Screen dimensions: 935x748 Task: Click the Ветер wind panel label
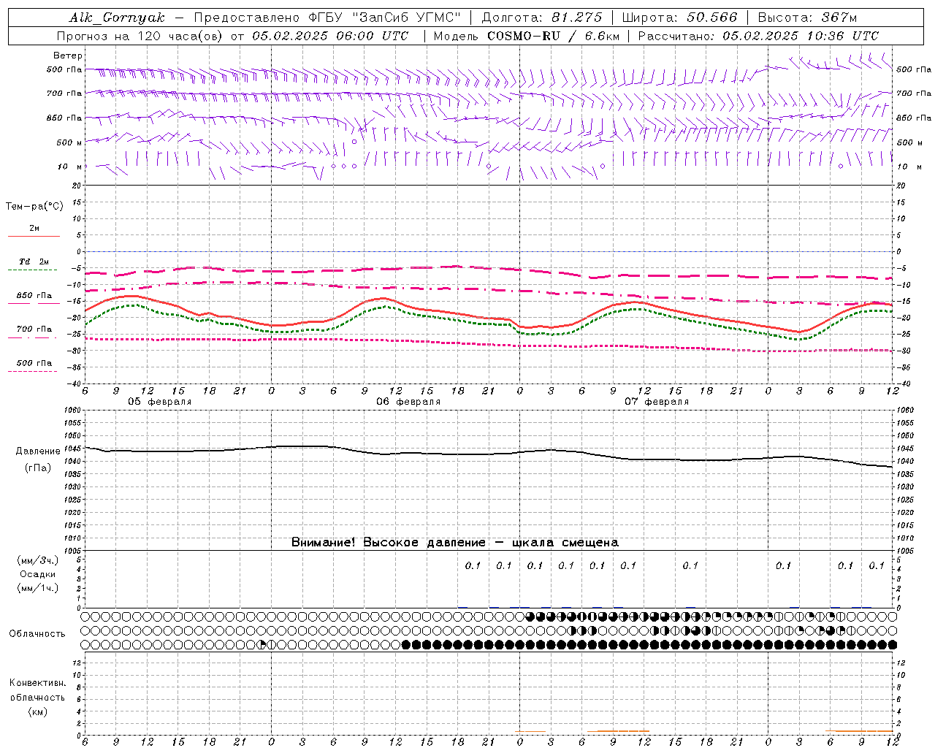pyautogui.click(x=68, y=56)
